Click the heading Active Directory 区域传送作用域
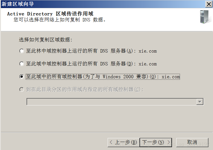Viewport: 213px width, 150px height. pos(50,14)
